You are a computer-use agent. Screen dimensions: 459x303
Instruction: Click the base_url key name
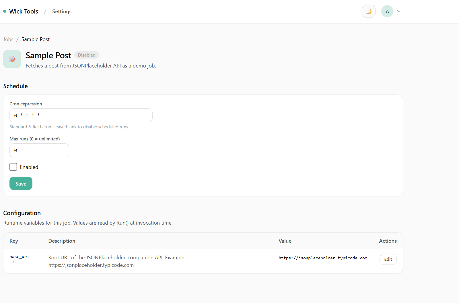tap(19, 256)
